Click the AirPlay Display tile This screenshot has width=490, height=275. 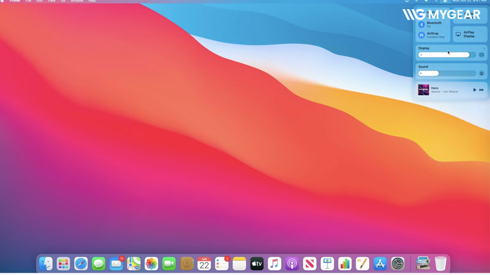tap(470, 34)
